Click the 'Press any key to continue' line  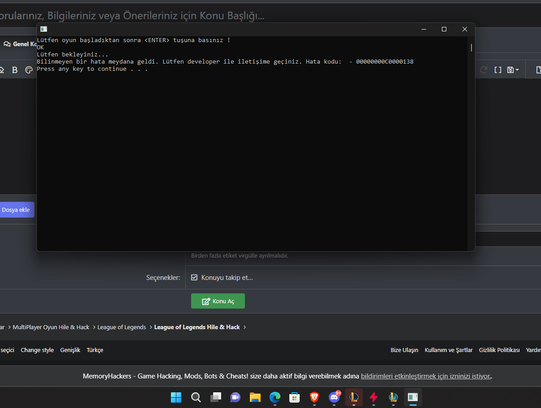(92, 69)
